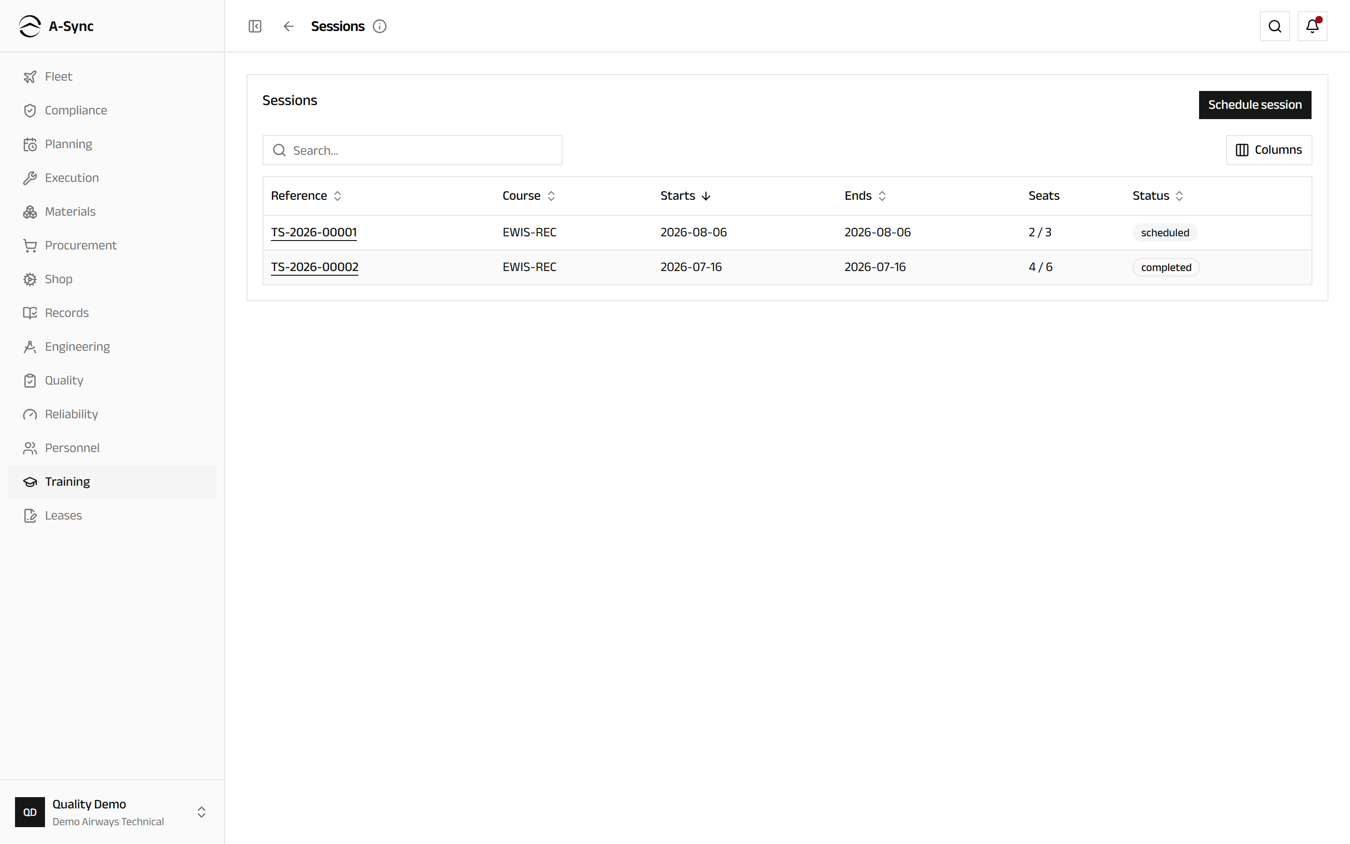Viewport: 1350px width, 844px height.
Task: Open the Sessions info icon
Action: (379, 26)
